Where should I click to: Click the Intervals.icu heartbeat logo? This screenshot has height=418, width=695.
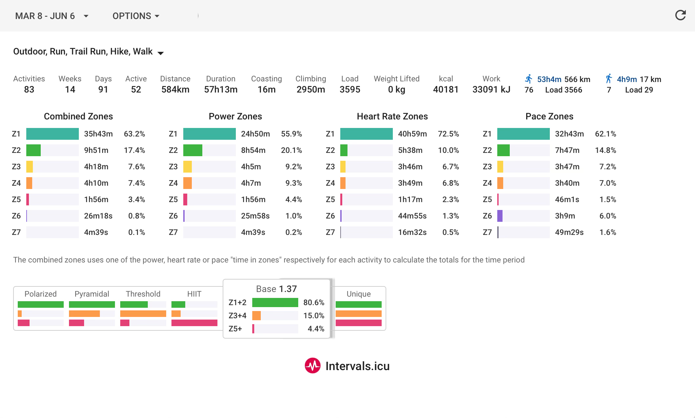[x=312, y=366]
